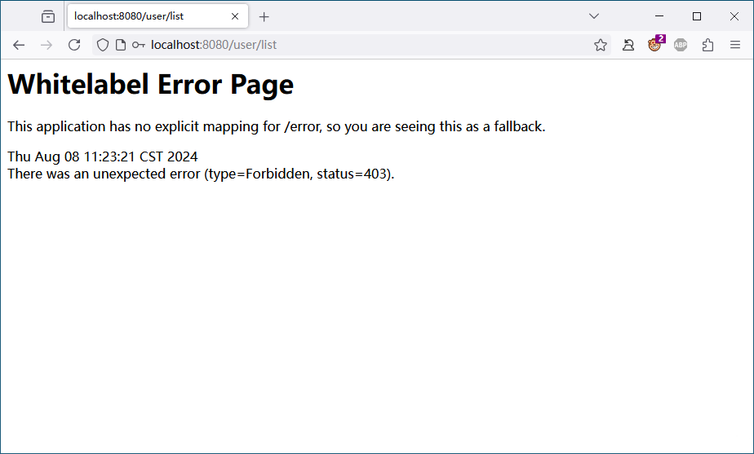The width and height of the screenshot is (754, 454).
Task: Show site information page icon
Action: 121,45
